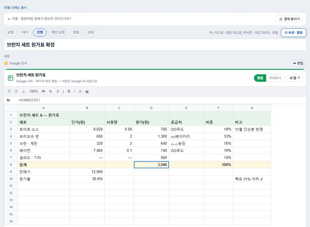Click PL 이도윤 assignee info text
The image size is (310, 227).
[x=244, y=33]
